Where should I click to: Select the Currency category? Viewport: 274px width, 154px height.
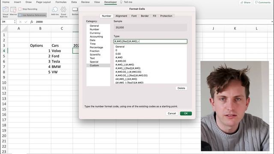[98, 33]
